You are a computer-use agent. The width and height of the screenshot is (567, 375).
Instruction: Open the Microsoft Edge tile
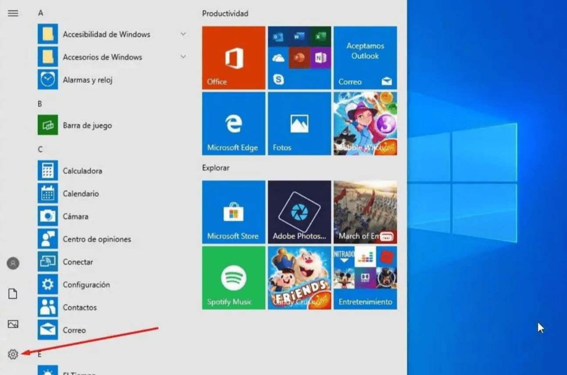[233, 124]
